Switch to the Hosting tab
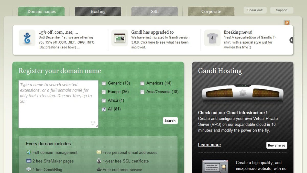This screenshot has width=307, height=173. click(98, 12)
